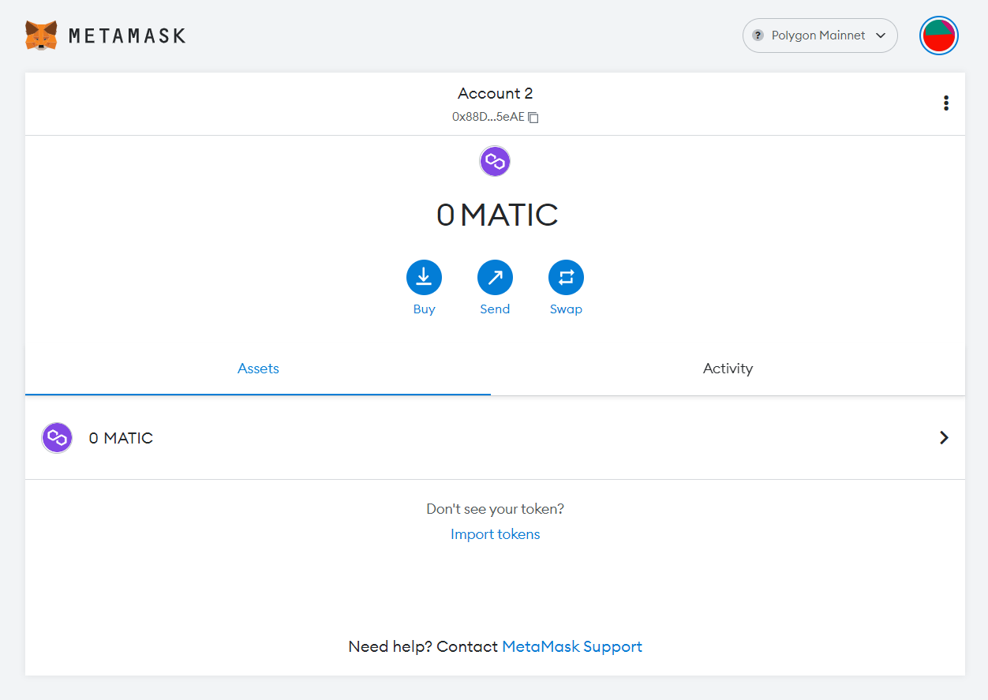Click the Swap text label
This screenshot has width=988, height=700.
click(x=566, y=309)
